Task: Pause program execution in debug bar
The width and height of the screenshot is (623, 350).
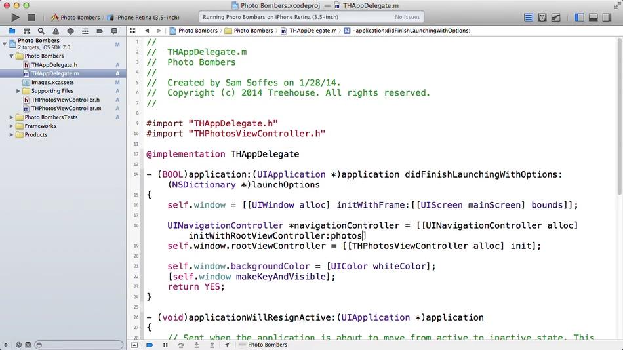Action: 165,345
